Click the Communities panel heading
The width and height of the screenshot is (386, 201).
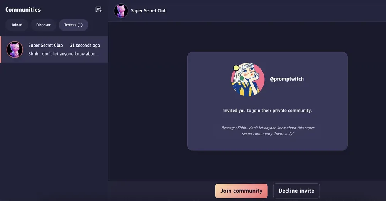pos(23,10)
